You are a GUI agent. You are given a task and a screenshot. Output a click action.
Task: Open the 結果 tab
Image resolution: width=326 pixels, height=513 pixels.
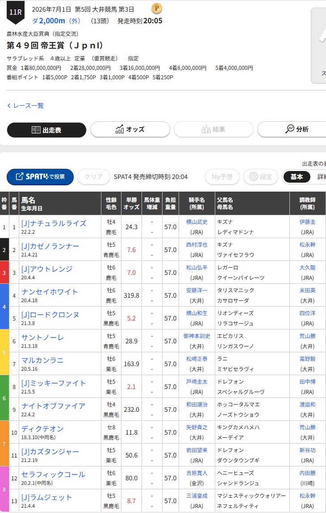(x=214, y=129)
